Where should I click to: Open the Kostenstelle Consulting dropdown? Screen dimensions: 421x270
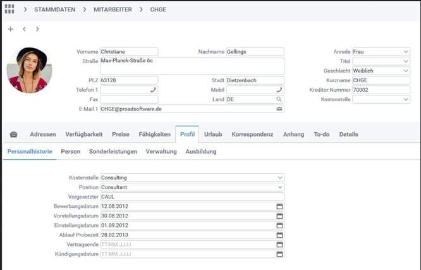coord(279,178)
